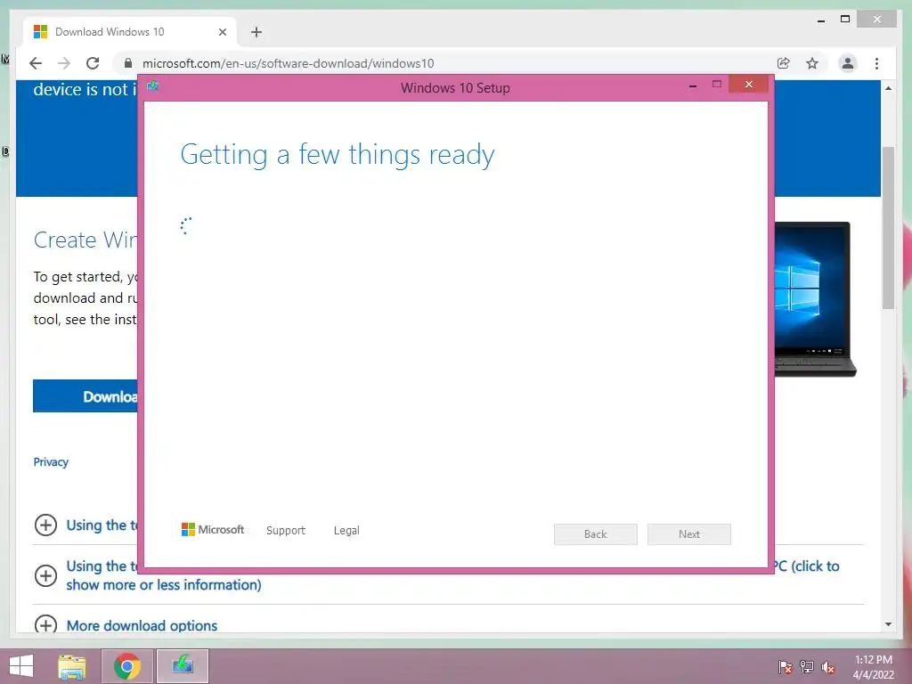Open a new Chrome tab
The height and width of the screenshot is (684, 912).
tap(256, 32)
